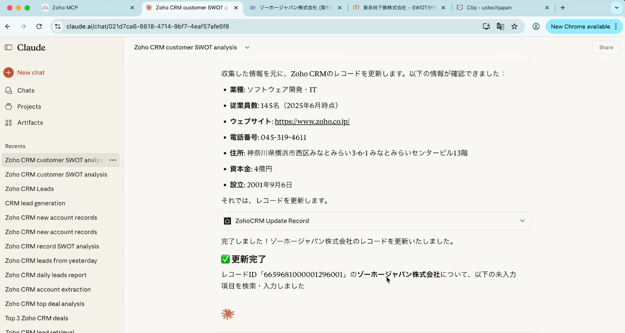This screenshot has width=625, height=333.
Task: Click the Share button
Action: tap(606, 47)
